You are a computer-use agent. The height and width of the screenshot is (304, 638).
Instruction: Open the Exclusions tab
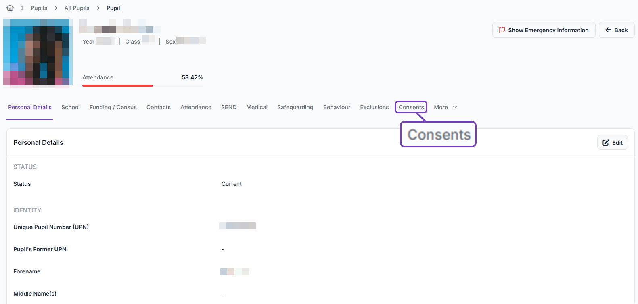pos(374,107)
